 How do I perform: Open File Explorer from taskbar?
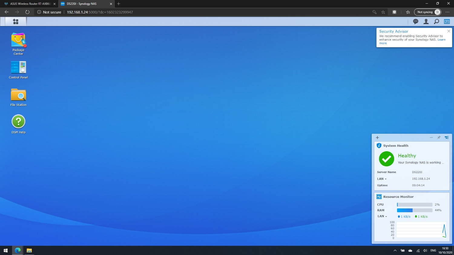coord(29,250)
